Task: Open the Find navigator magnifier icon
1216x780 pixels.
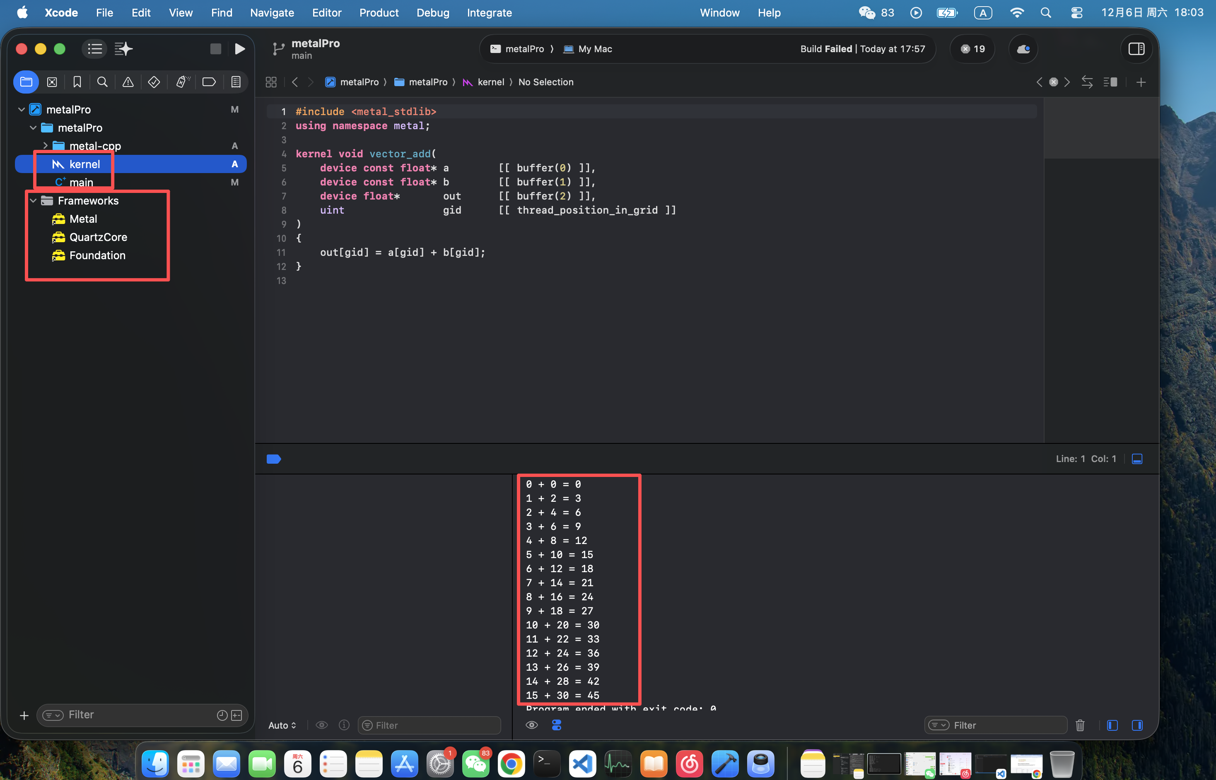Action: [x=102, y=82]
